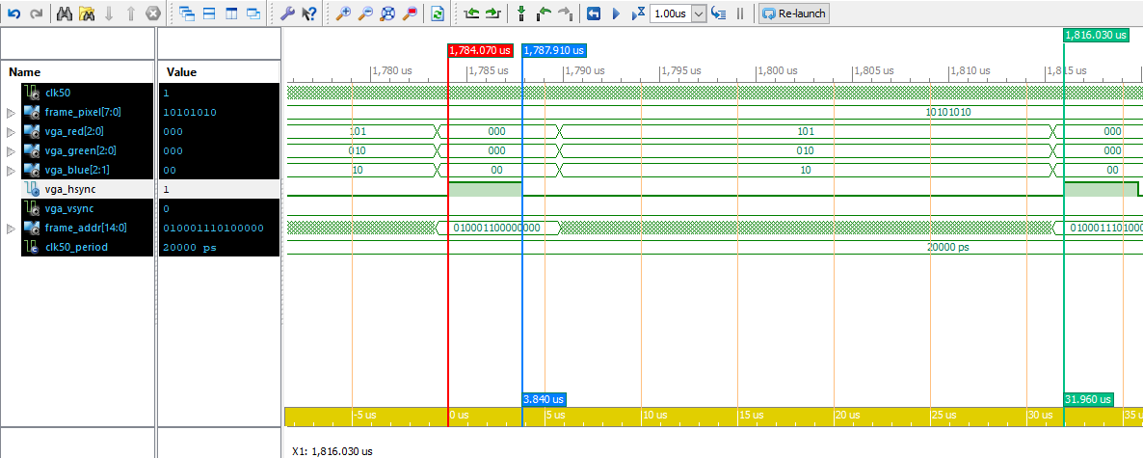The width and height of the screenshot is (1143, 458).
Task: Run for the specified time (hourglass)
Action: click(638, 13)
